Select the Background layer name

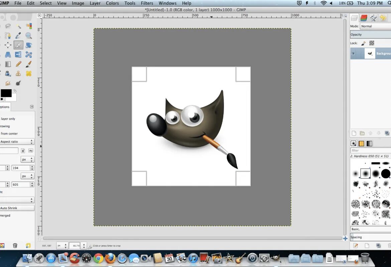384,54
